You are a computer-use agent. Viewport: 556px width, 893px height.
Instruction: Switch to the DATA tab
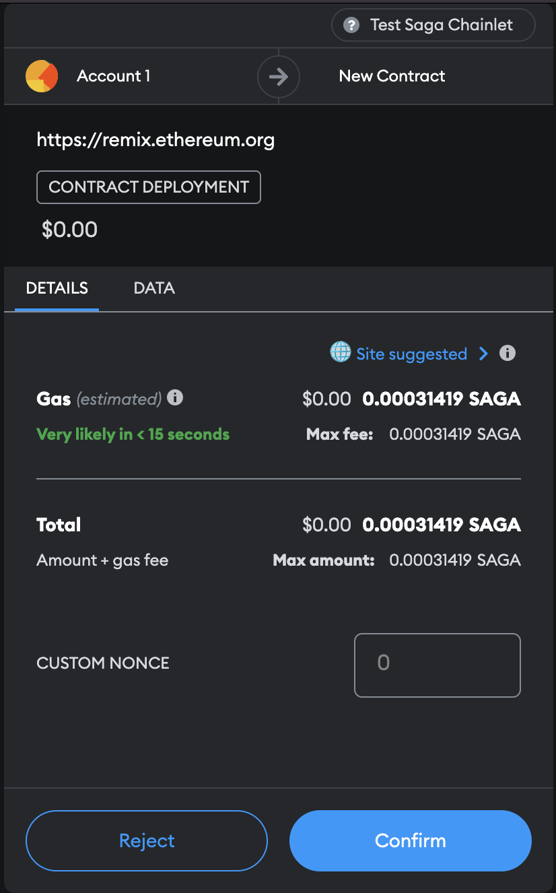(x=154, y=288)
